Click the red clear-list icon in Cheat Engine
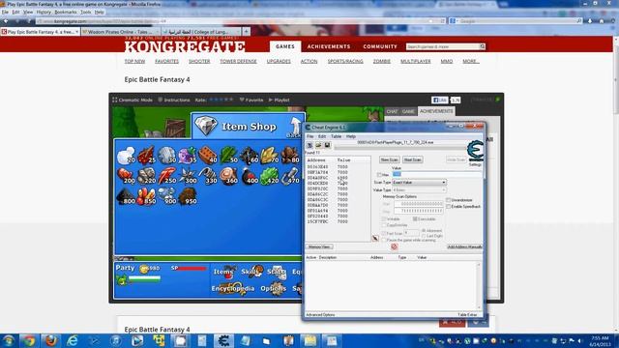This screenshot has width=619, height=348. [x=394, y=246]
